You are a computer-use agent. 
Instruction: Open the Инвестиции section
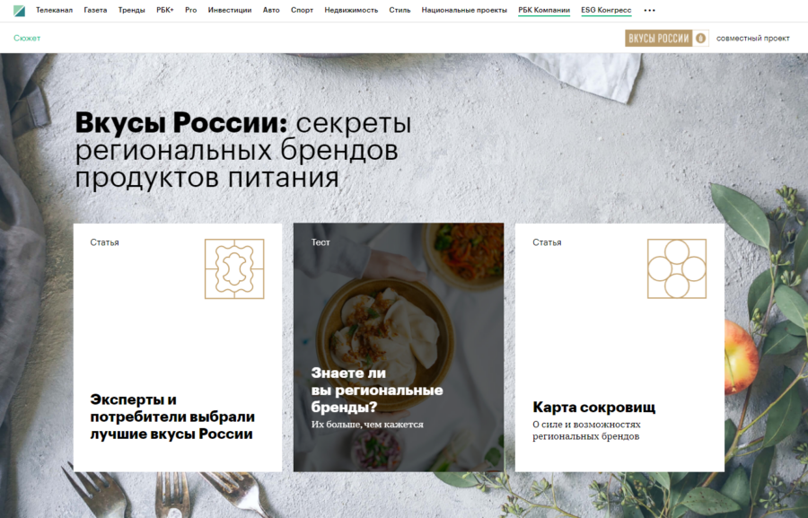pos(230,11)
